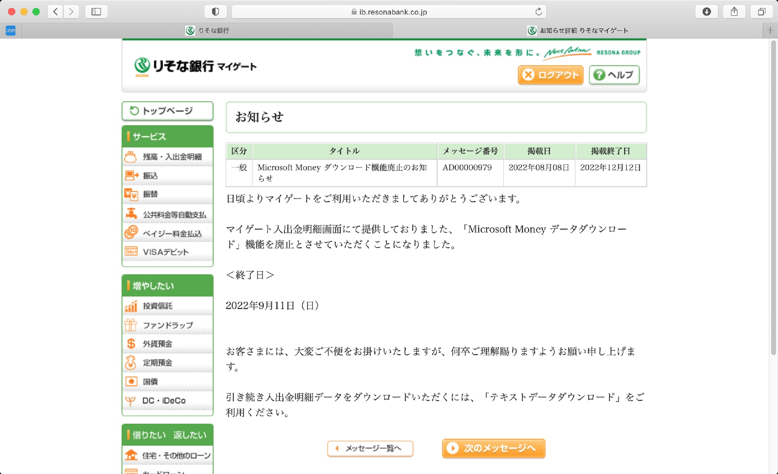Viewport: 778px width, 474px height.
Task: Open VISAデビット menu item
Action: click(x=167, y=252)
